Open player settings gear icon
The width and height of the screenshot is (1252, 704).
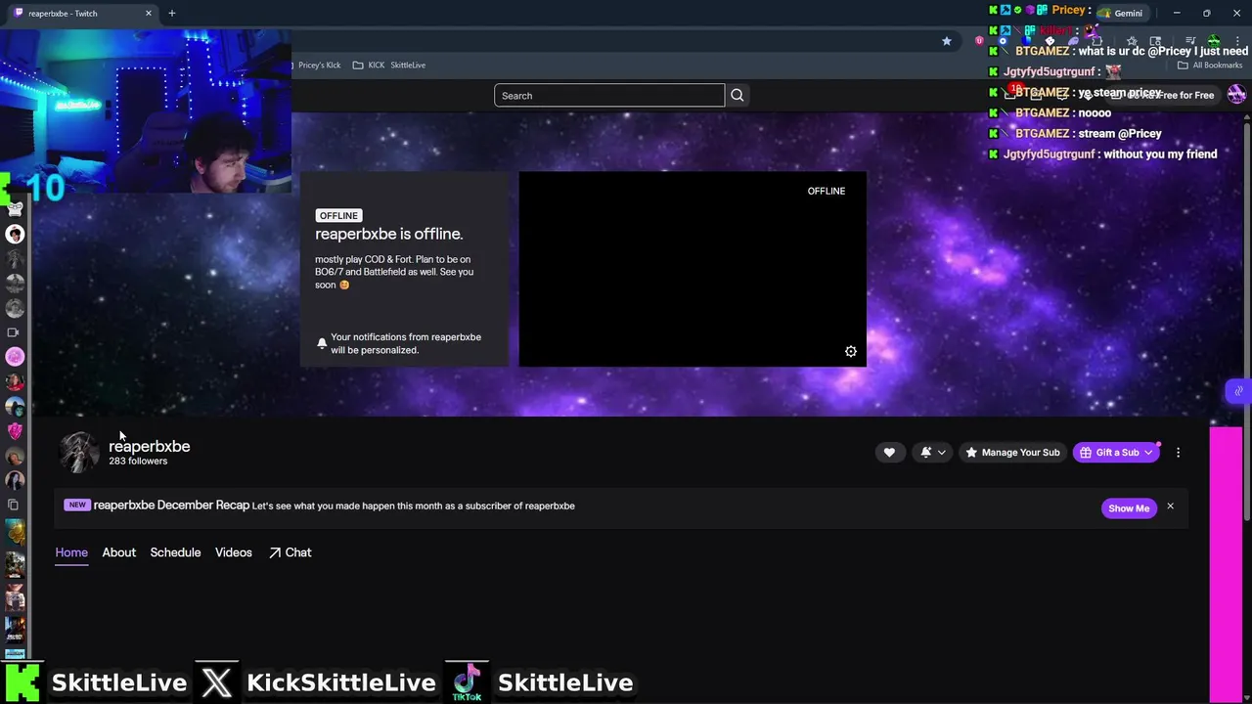pos(851,351)
